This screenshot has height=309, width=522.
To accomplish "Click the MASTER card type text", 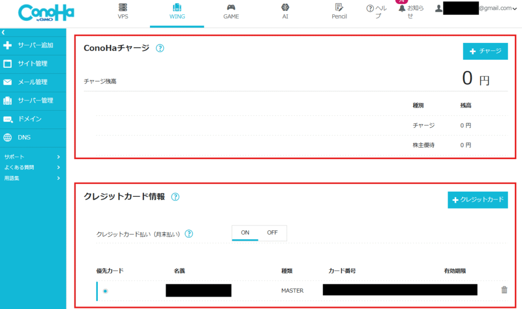I will coord(292,291).
